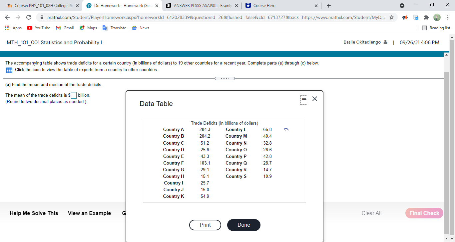Click the mean answer input box

(74, 95)
